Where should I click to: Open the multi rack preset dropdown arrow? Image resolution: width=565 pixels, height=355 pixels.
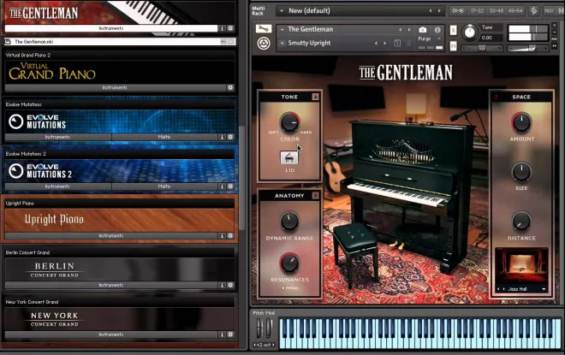(282, 11)
